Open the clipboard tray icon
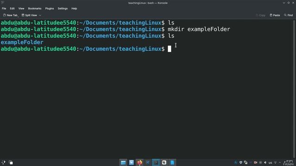This screenshot has width=296, height=166. coord(246,163)
